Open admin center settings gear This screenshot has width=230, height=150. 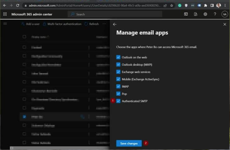click(205, 14)
